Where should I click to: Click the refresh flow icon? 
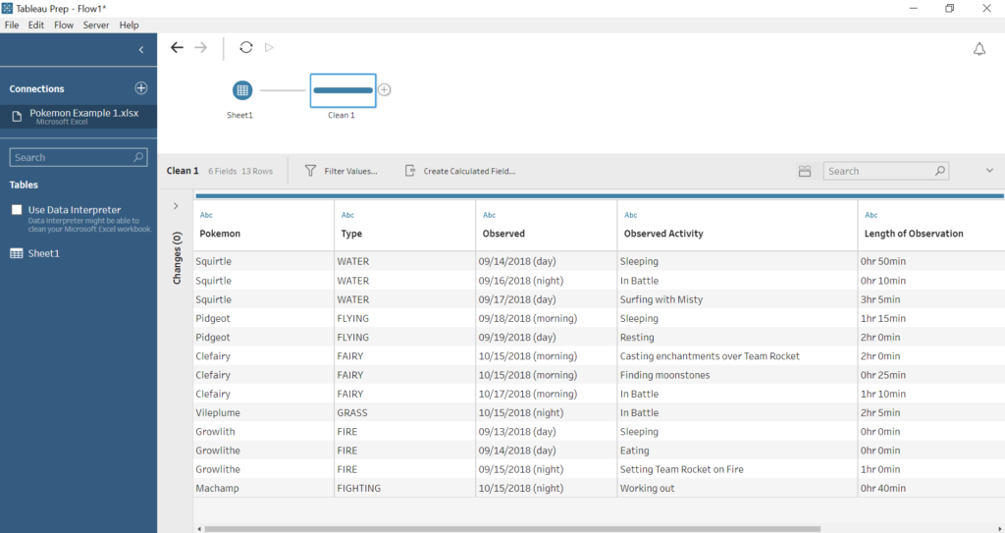coord(246,47)
